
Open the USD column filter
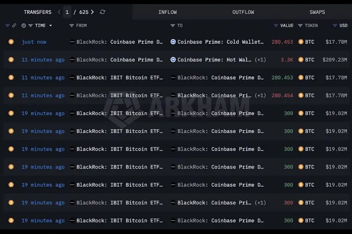click(x=335, y=26)
